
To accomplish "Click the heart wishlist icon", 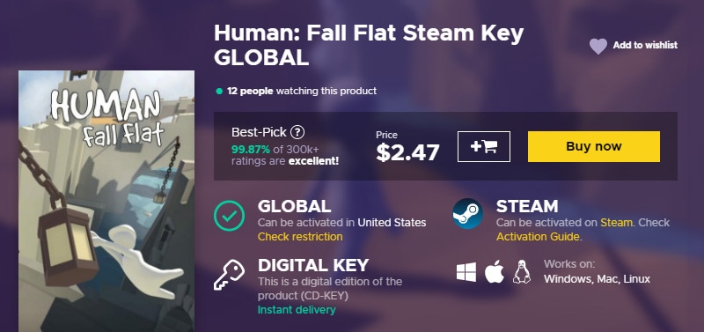I will click(598, 46).
